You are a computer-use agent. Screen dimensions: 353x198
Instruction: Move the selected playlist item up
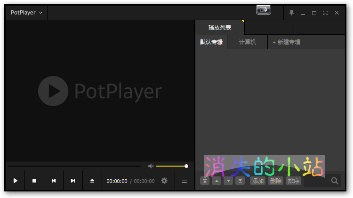click(217, 181)
